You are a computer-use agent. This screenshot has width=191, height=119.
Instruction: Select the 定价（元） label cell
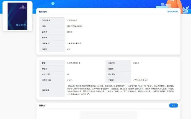tap(52, 74)
